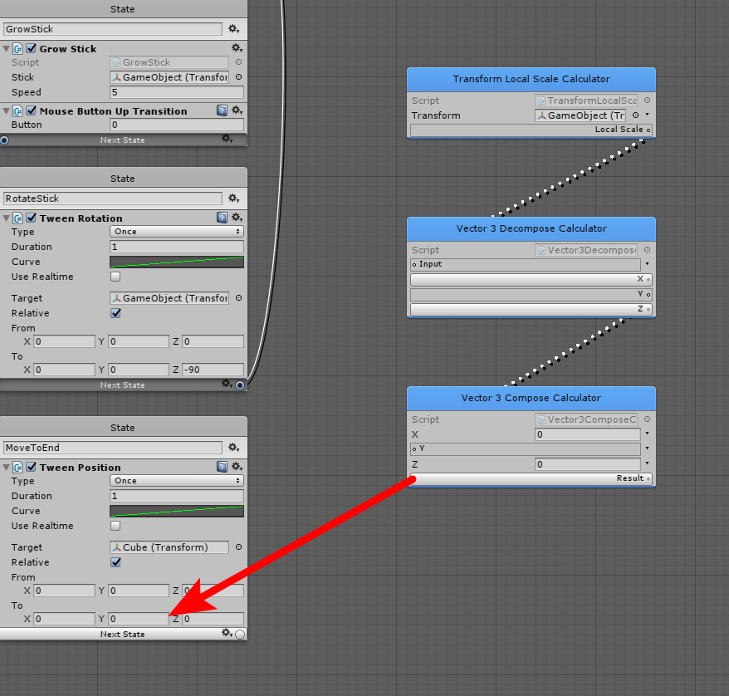The image size is (729, 696).
Task: Open object picker for Cube (Transform) target
Action: (238, 547)
